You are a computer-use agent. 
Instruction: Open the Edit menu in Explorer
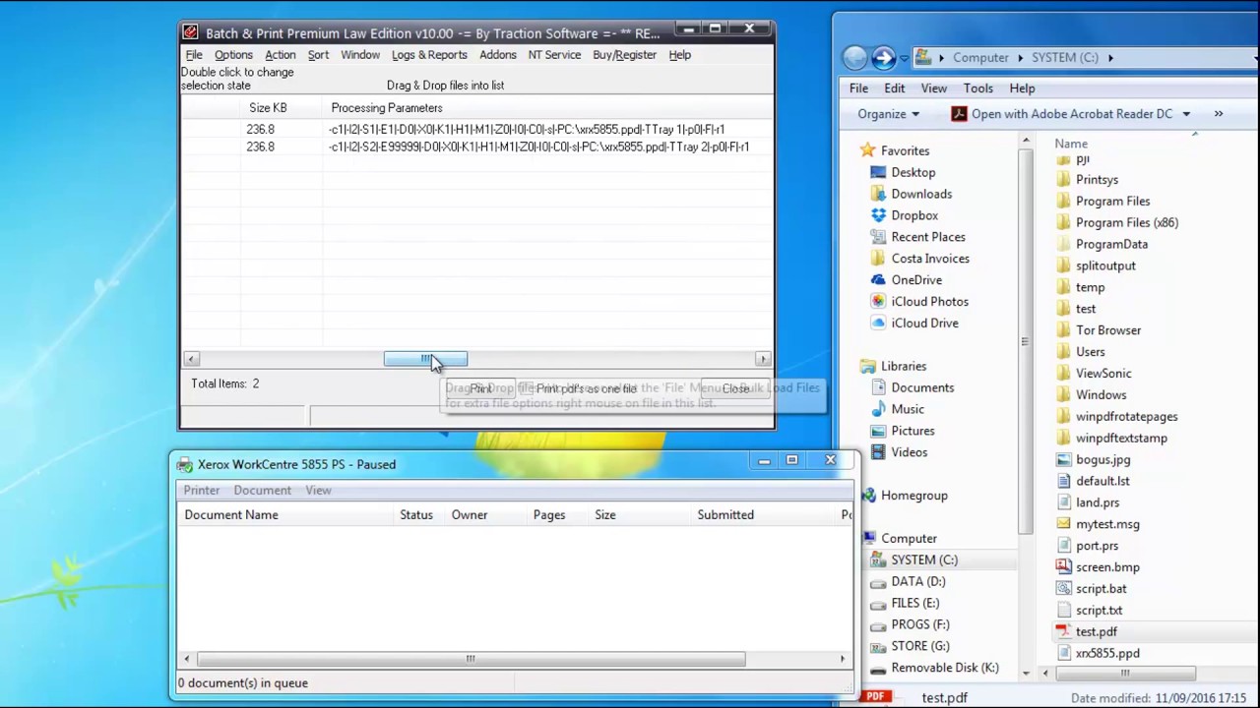pos(894,88)
